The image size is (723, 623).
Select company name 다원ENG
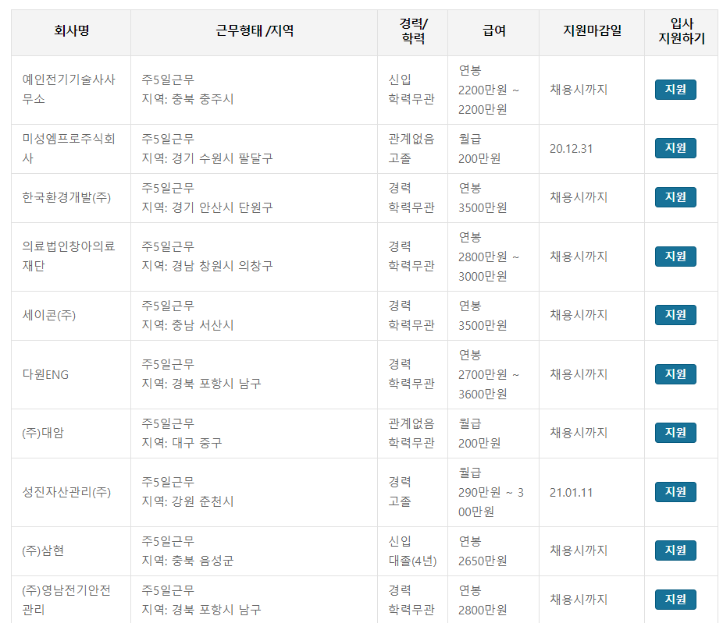click(x=45, y=374)
